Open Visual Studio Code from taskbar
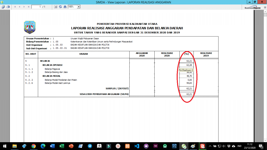 pos(137,146)
